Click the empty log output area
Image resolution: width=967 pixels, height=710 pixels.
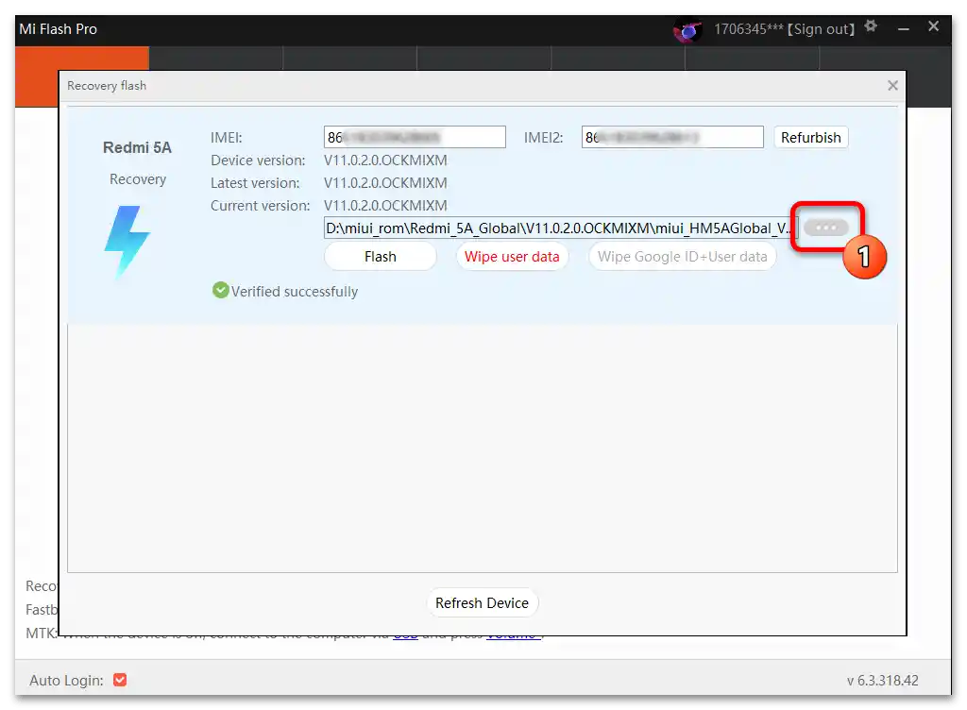(x=483, y=448)
